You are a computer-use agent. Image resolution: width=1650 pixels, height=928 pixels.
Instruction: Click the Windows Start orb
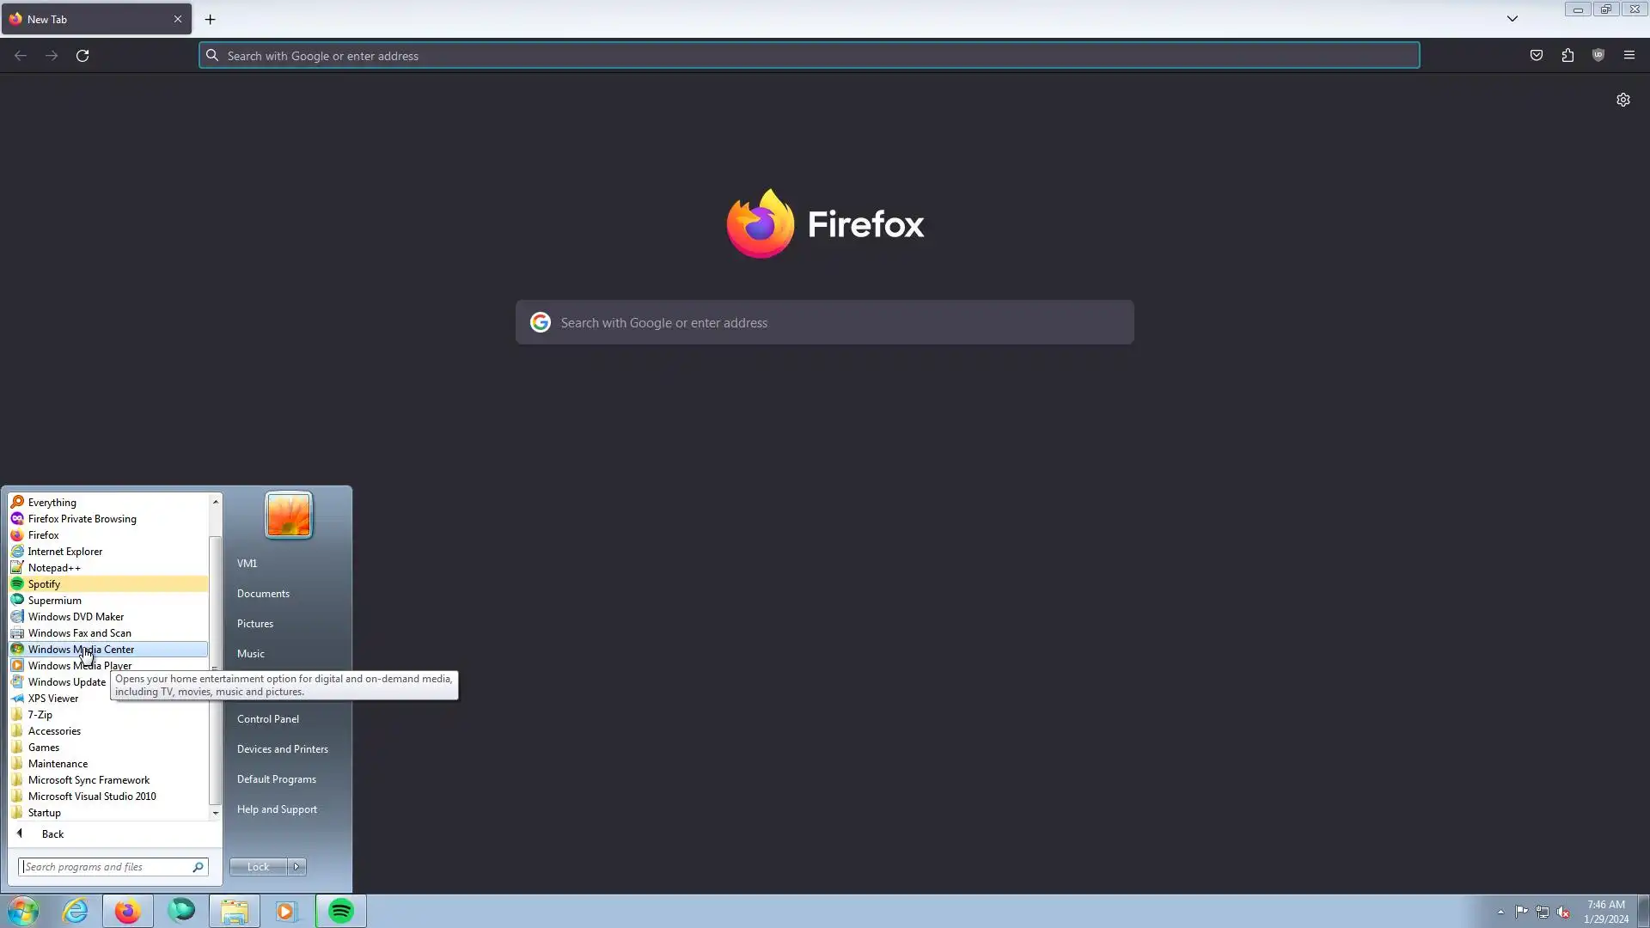tap(23, 911)
